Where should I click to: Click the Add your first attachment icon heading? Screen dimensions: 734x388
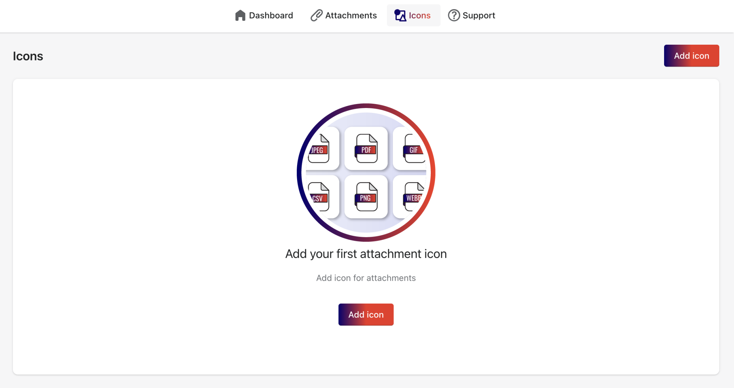pyautogui.click(x=366, y=254)
